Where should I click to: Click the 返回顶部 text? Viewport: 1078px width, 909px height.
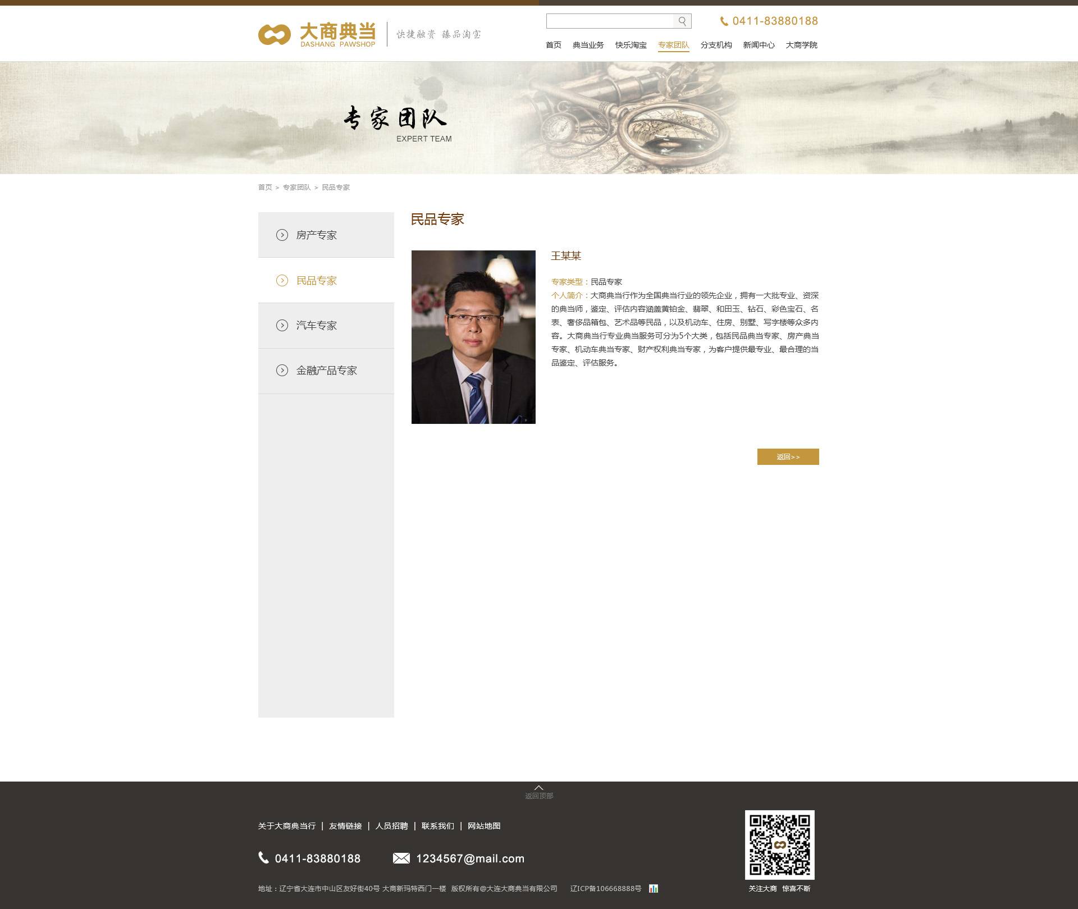coord(539,796)
